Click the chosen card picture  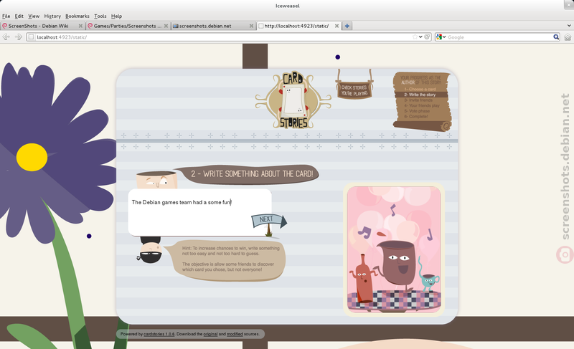click(394, 249)
